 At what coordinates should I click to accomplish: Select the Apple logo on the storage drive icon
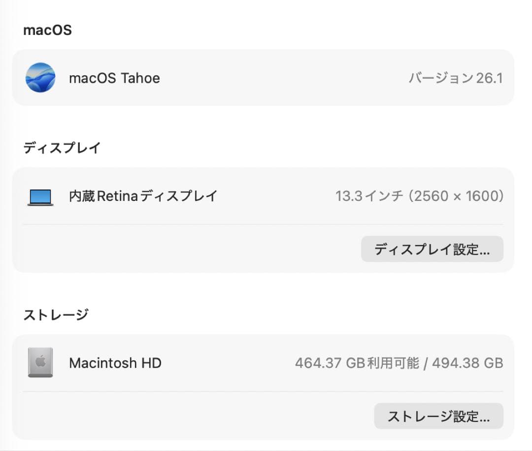[41, 360]
